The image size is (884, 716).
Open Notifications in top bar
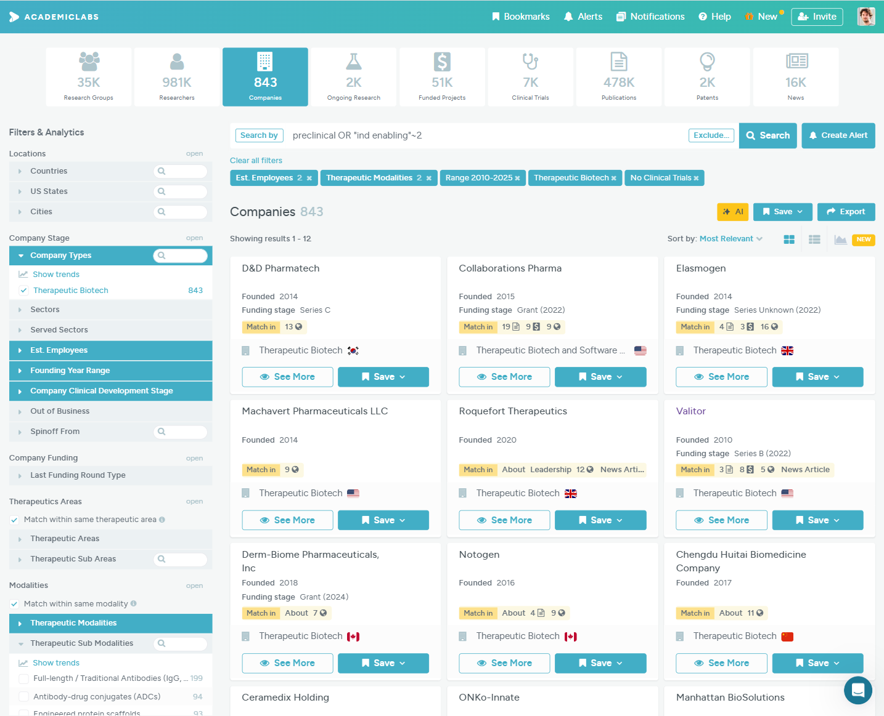pyautogui.click(x=650, y=17)
